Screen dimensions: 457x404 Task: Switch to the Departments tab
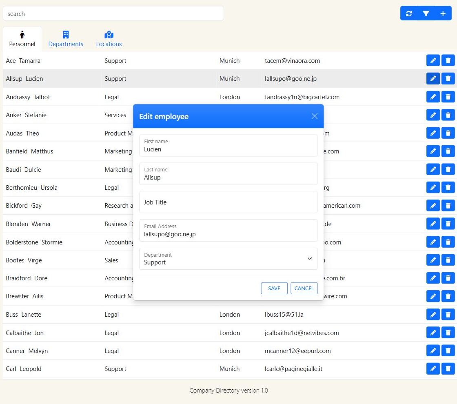pyautogui.click(x=66, y=39)
